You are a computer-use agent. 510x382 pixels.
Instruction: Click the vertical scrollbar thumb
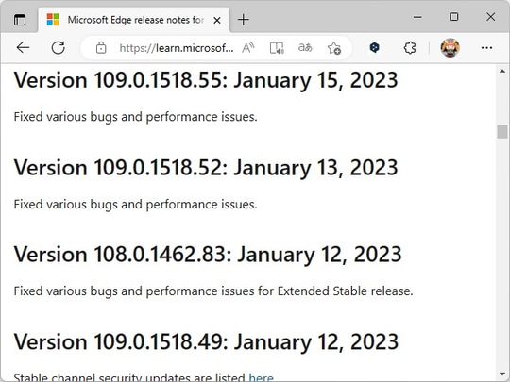click(502, 131)
